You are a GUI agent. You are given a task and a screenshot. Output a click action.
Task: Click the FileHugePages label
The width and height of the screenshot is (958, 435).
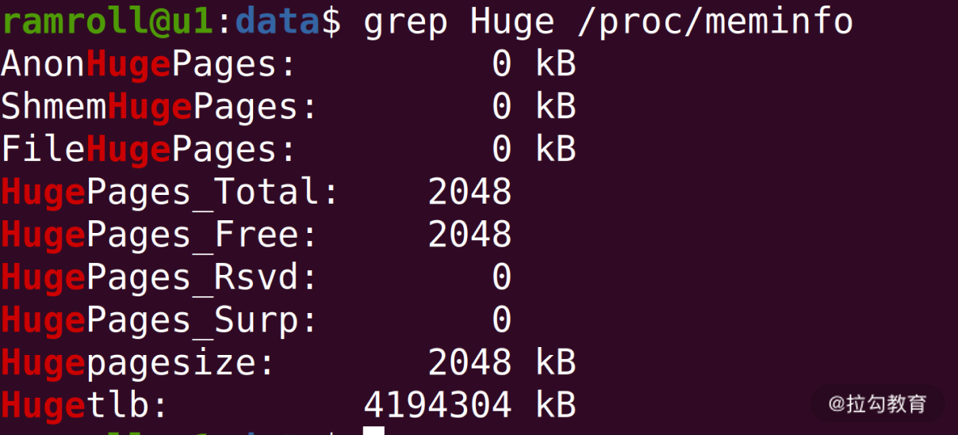pos(149,150)
